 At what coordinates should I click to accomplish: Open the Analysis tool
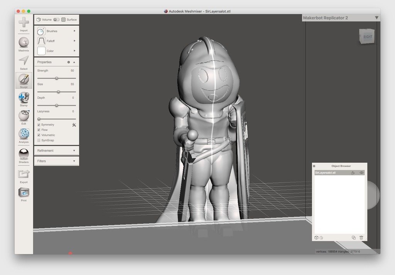pos(24,134)
